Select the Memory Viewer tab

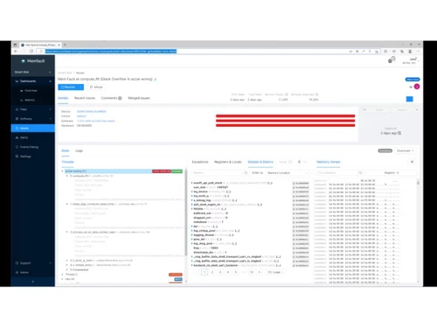point(329,162)
